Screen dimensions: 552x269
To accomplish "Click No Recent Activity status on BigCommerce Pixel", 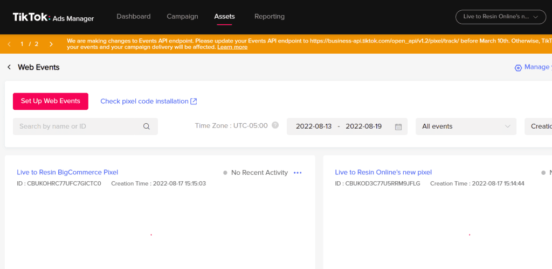I will pos(256,172).
